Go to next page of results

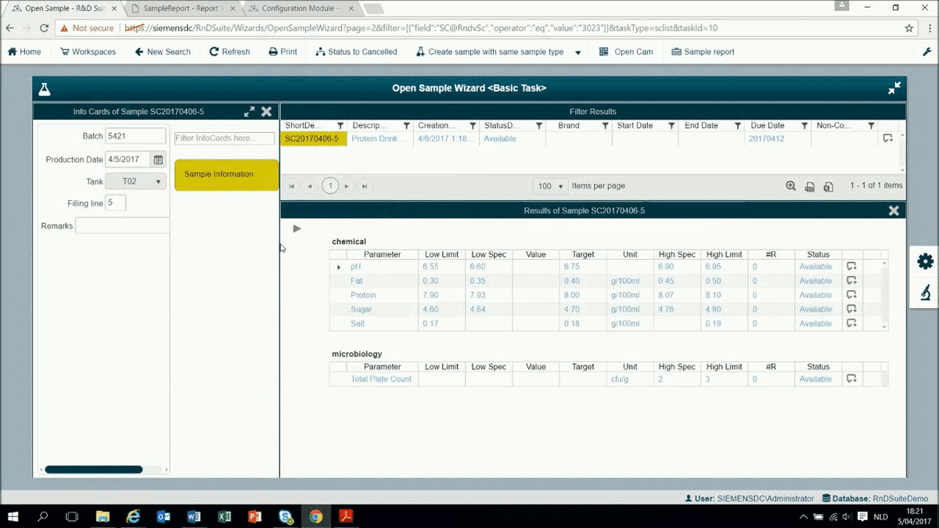pos(347,186)
